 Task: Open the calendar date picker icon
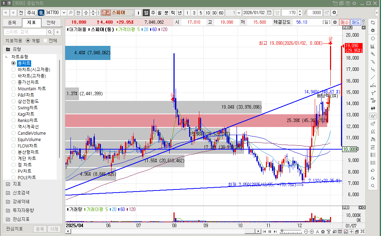[269, 13]
